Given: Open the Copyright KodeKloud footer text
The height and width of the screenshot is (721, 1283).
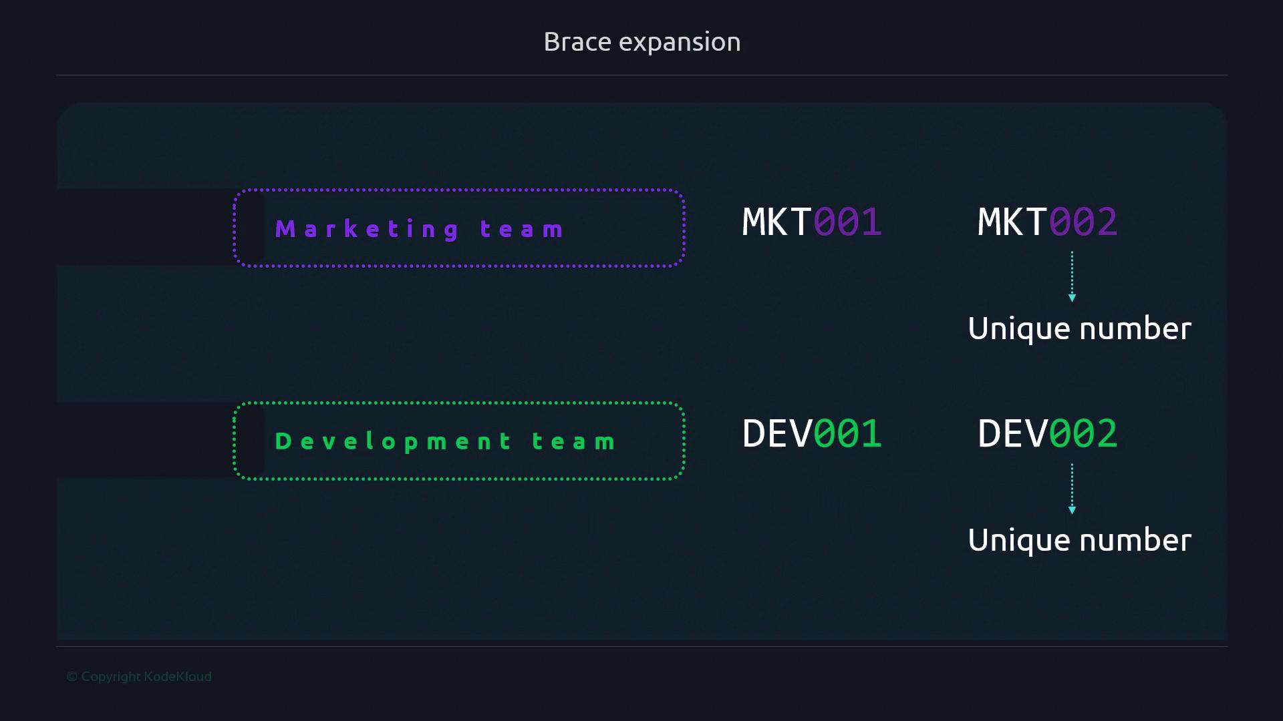Looking at the screenshot, I should pos(139,676).
